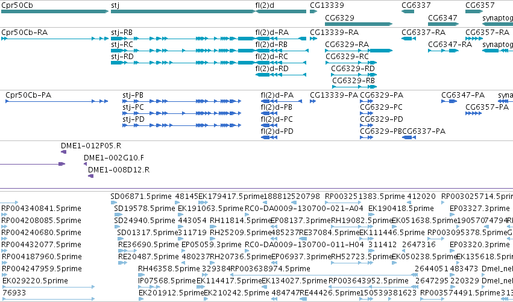Image resolution: width=513 pixels, height=302 pixels.
Task: Click the Cpr50Cb-RA transcript label
Action: (25, 33)
